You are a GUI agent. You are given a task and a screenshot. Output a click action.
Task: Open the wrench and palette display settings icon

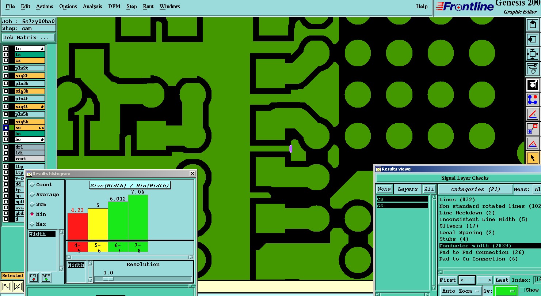coord(533,69)
